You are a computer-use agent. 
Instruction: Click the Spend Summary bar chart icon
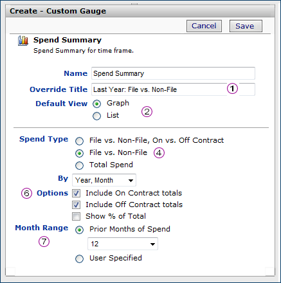pos(23,41)
